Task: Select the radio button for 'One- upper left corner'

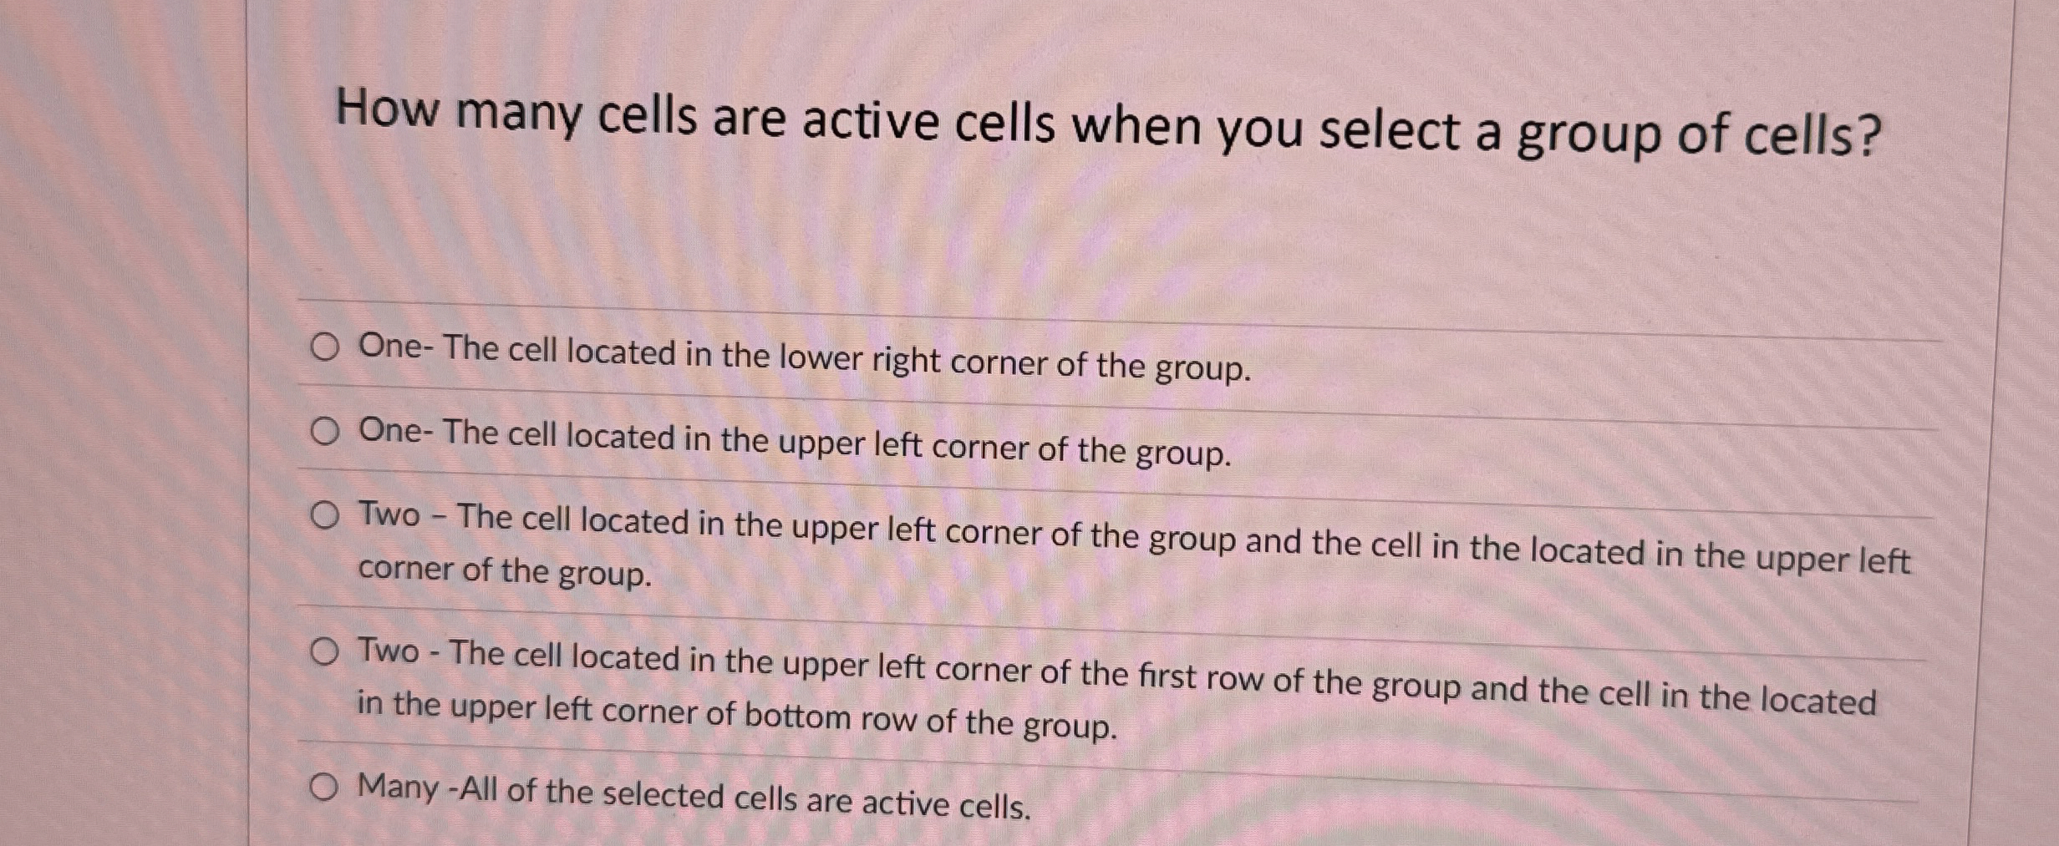Action: click(x=326, y=430)
